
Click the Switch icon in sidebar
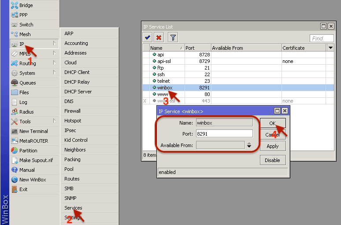coord(15,25)
